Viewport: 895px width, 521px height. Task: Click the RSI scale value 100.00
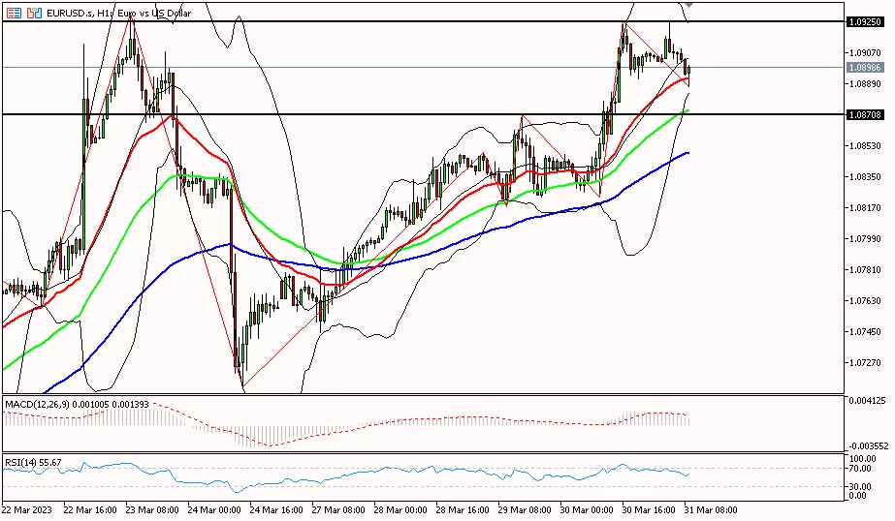(862, 458)
